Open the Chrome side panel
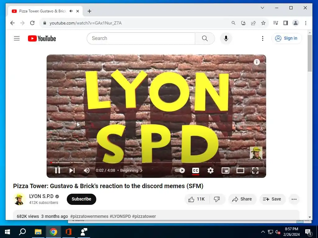Screen dimensions: 318x238 286,23
